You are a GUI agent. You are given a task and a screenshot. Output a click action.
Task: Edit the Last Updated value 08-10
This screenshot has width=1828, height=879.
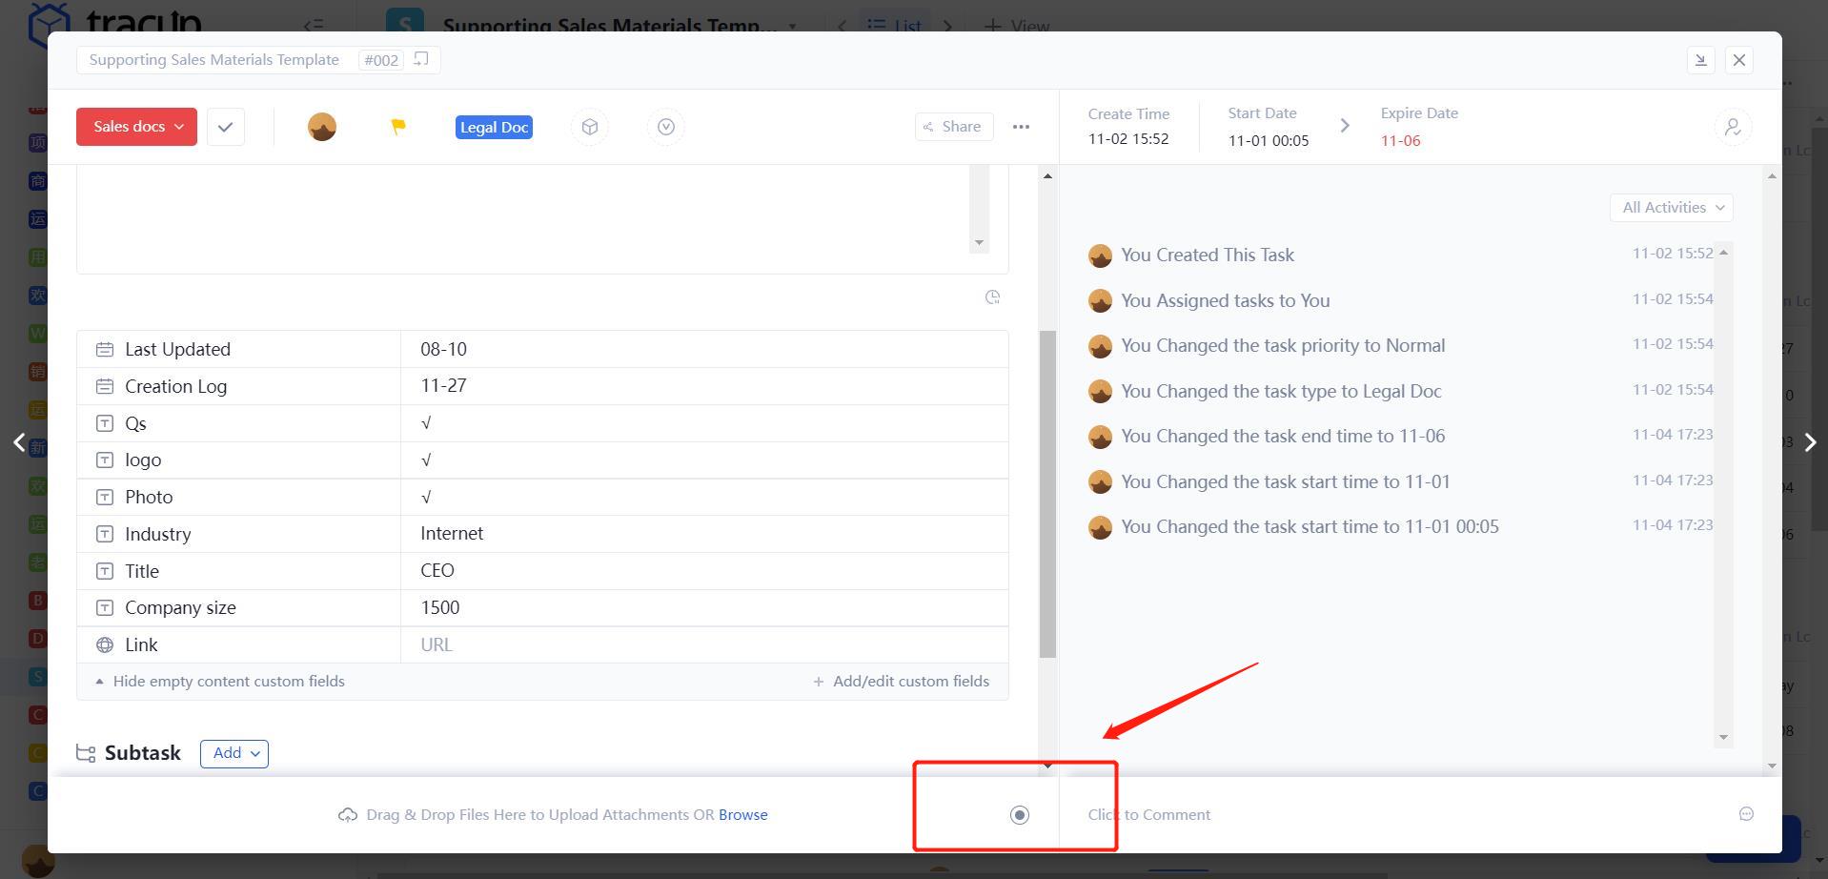click(704, 350)
